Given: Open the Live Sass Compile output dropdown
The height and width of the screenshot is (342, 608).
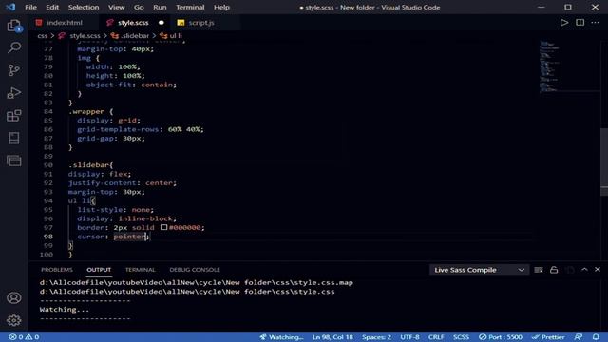Looking at the screenshot, I should (479, 270).
